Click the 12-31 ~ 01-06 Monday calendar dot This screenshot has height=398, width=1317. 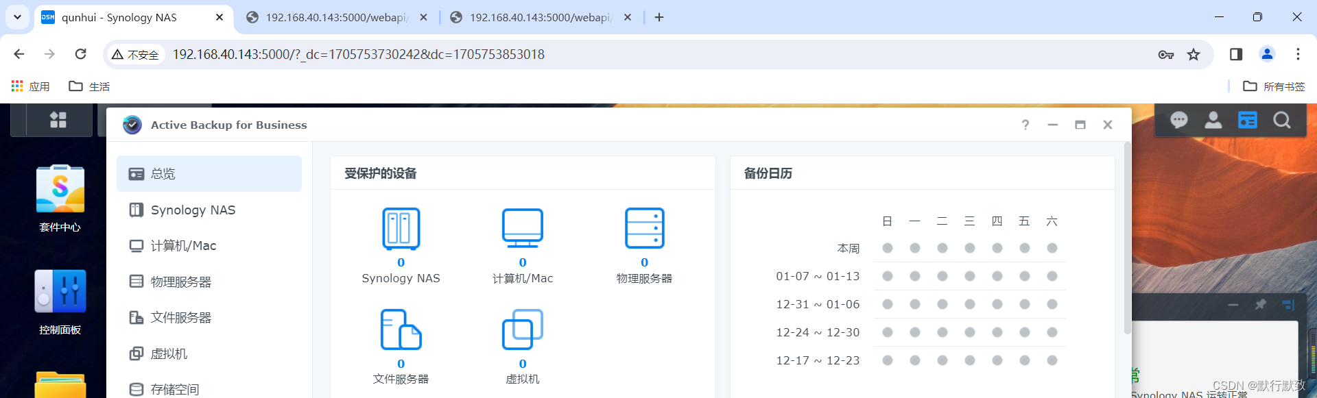tap(915, 304)
